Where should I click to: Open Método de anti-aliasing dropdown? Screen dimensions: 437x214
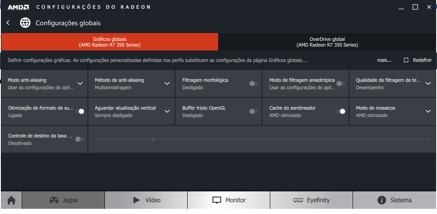coord(167,84)
